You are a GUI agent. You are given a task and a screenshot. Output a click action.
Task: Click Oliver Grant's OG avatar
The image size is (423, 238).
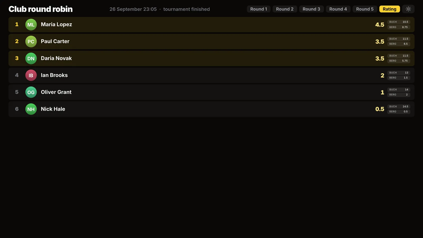click(31, 92)
